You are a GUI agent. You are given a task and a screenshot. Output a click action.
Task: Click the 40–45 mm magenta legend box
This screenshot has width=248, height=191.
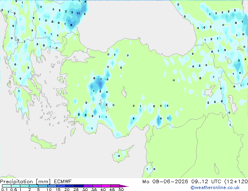[106, 186]
